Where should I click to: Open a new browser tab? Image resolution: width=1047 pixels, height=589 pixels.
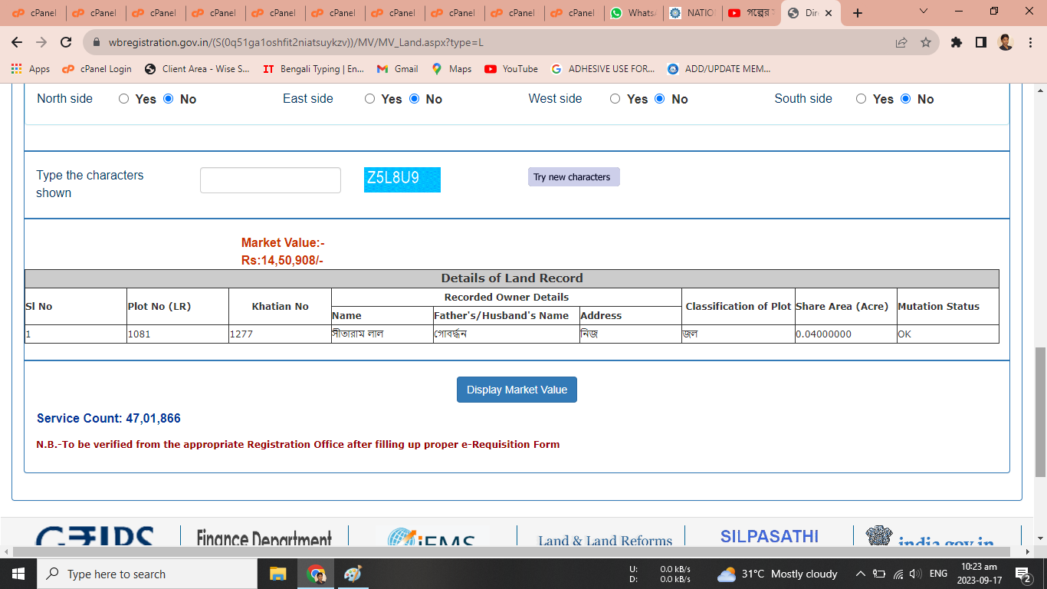[x=858, y=13]
